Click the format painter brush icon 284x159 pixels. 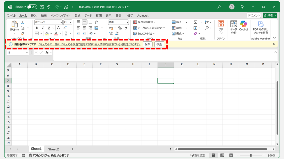pyautogui.click(x=22, y=33)
